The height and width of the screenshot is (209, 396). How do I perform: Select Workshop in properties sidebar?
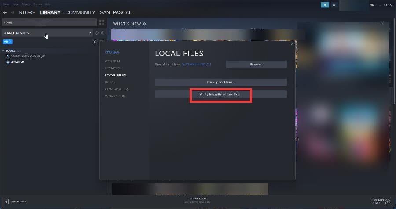(115, 96)
